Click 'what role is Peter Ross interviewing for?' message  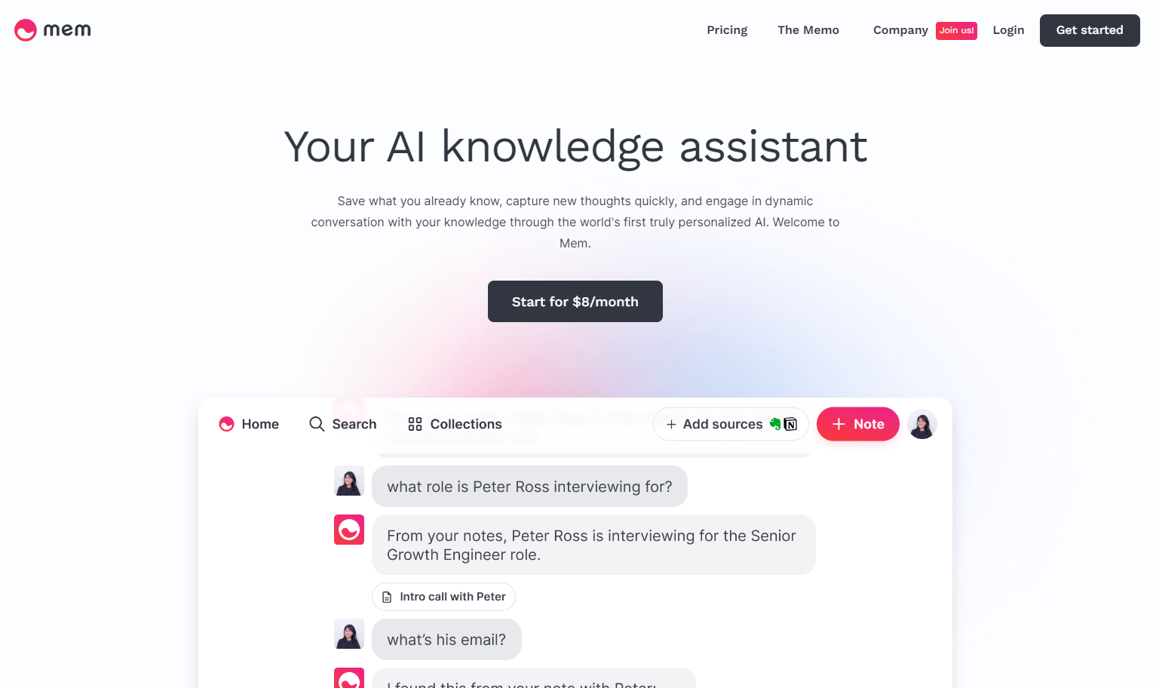529,487
